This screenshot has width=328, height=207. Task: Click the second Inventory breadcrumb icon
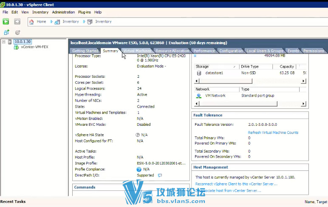tap(90, 22)
